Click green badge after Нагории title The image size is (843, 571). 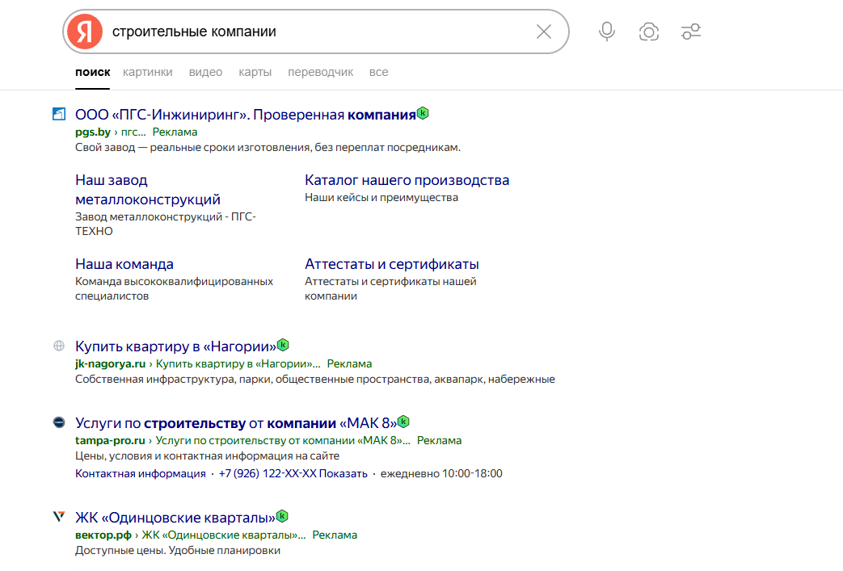coord(284,345)
